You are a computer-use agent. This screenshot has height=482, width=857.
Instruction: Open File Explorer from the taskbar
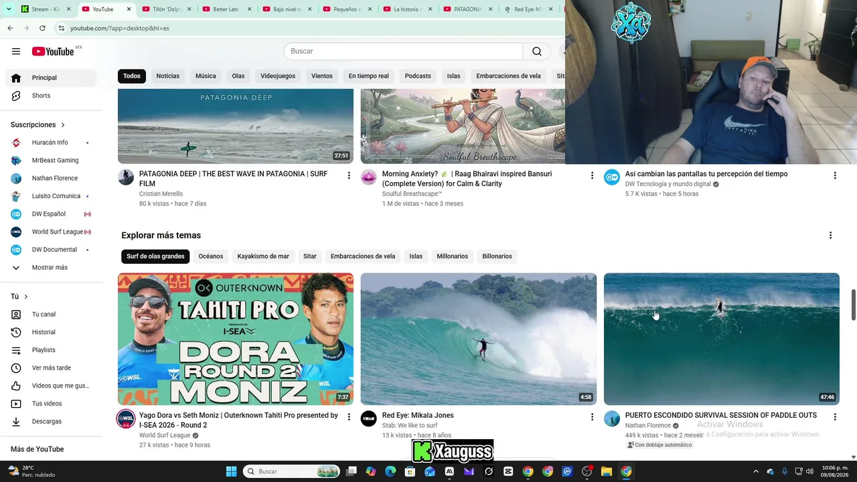(606, 471)
